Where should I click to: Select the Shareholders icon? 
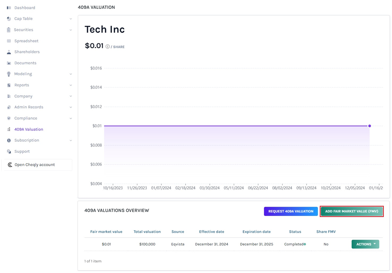tap(8, 51)
